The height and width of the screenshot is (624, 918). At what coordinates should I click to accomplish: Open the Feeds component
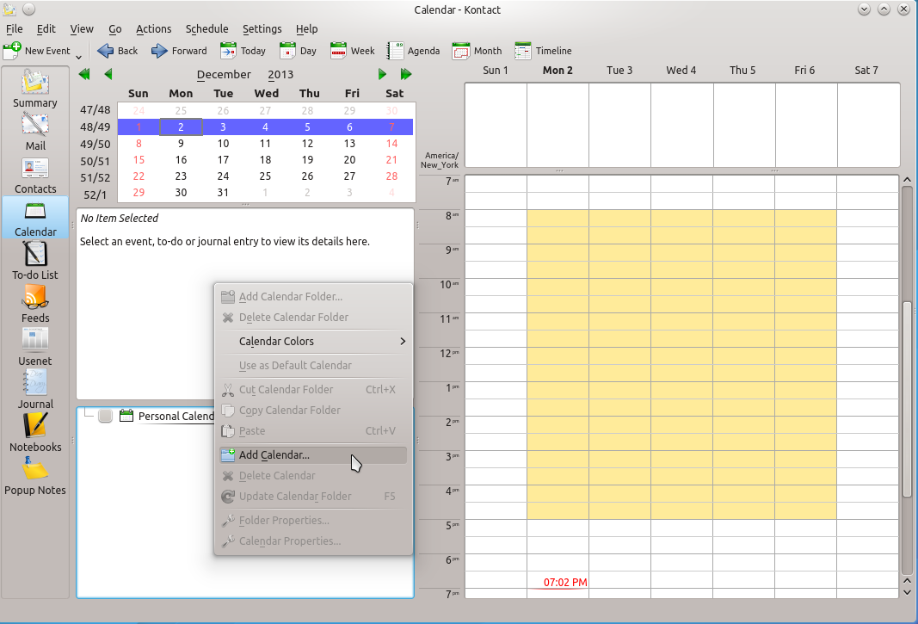pos(35,304)
